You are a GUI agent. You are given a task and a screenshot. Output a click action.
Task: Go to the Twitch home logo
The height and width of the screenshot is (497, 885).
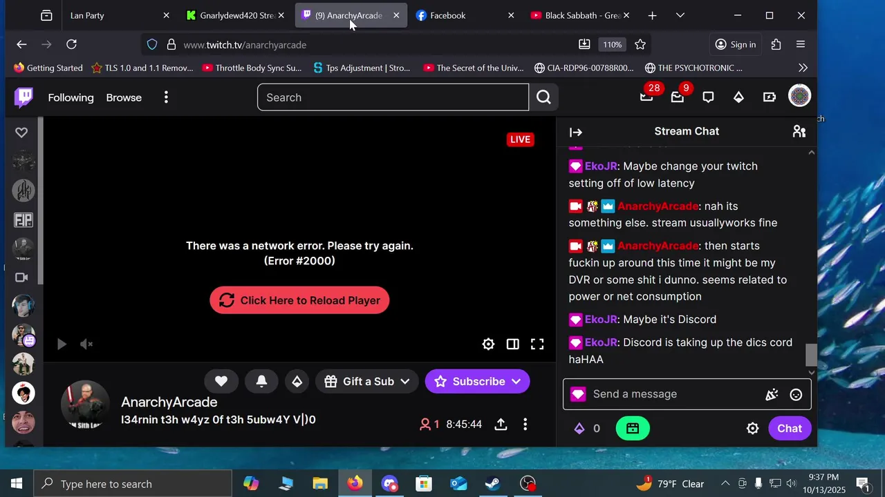(x=24, y=97)
